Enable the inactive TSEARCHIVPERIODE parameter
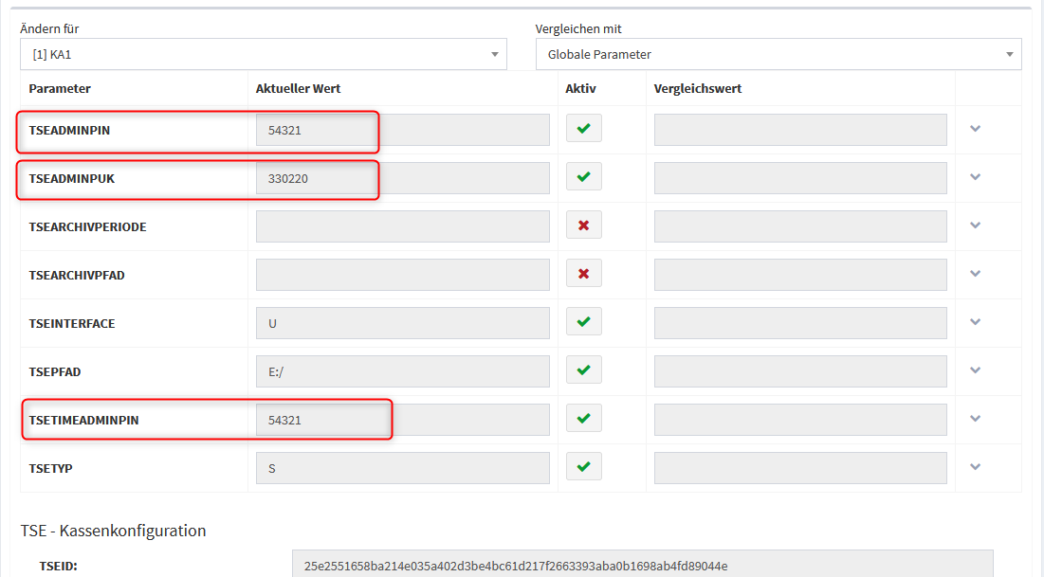The height and width of the screenshot is (577, 1044). pyautogui.click(x=583, y=225)
